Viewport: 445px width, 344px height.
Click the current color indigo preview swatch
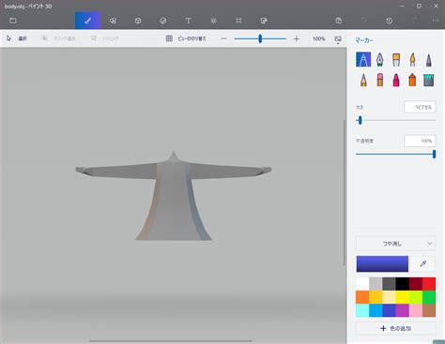pos(382,263)
